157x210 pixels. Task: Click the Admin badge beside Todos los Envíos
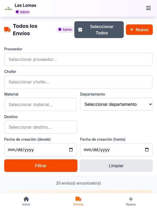pos(65,29)
